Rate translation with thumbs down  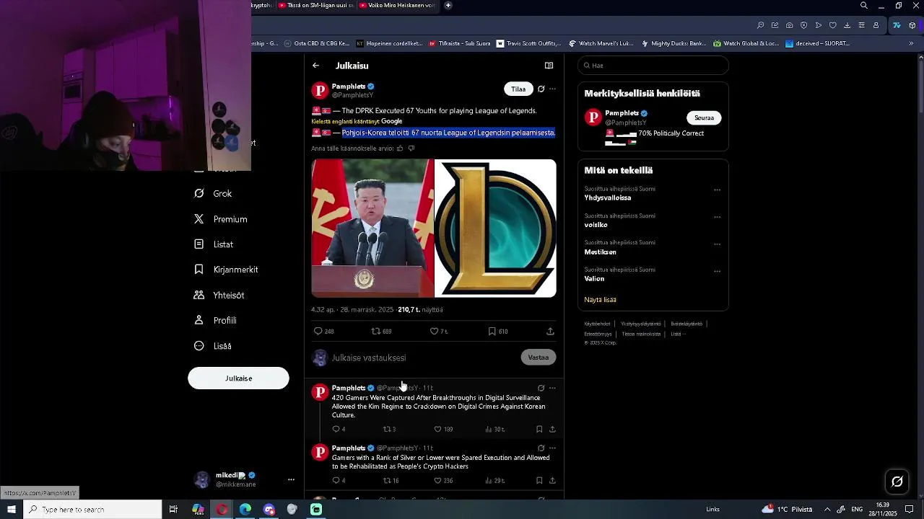pos(411,148)
